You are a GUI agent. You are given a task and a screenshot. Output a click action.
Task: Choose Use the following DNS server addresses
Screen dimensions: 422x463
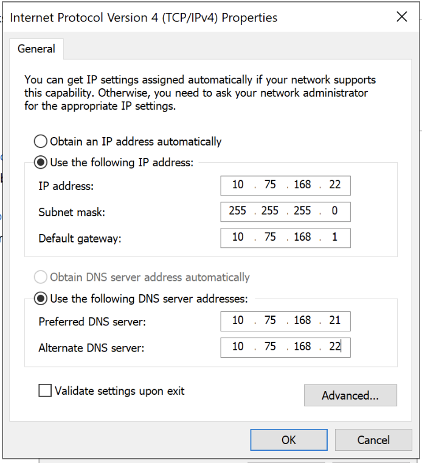41,299
